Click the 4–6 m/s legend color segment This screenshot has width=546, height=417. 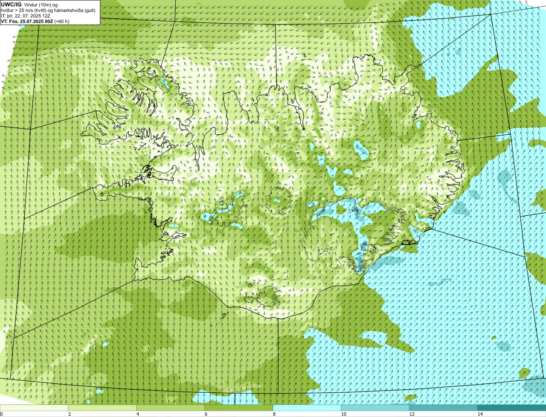pos(171,408)
